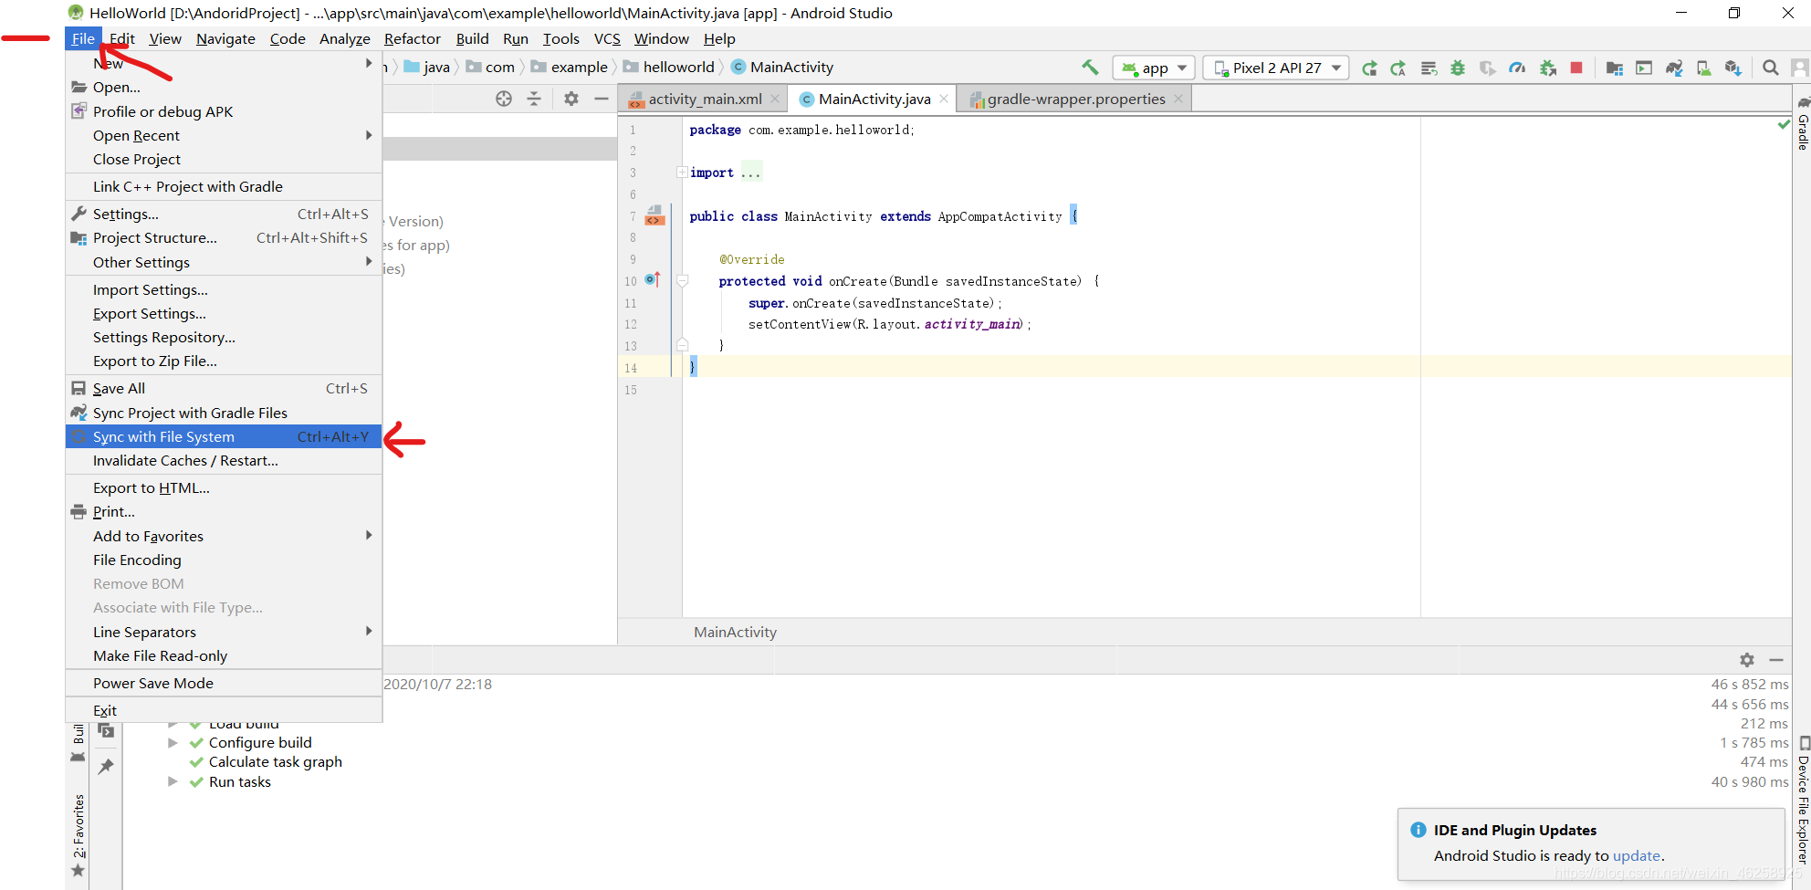This screenshot has width=1811, height=890.
Task: Click the '46 s 852 ms' build time
Action: 1749,685
